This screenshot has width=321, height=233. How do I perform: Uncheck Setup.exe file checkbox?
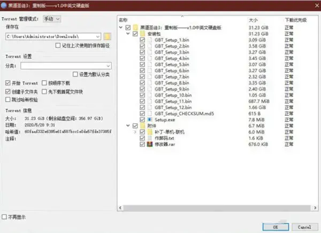[x=142, y=119]
